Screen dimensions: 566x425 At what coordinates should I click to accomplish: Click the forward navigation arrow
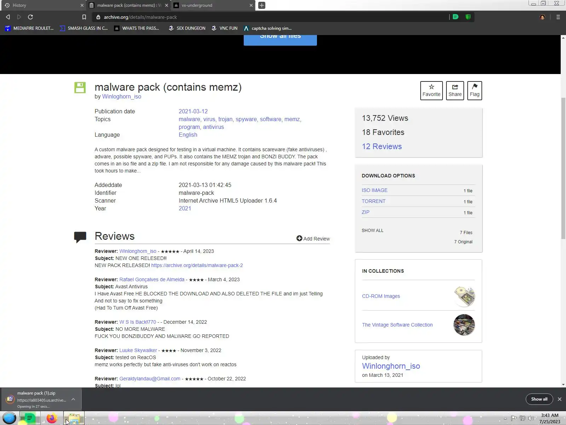tap(19, 17)
